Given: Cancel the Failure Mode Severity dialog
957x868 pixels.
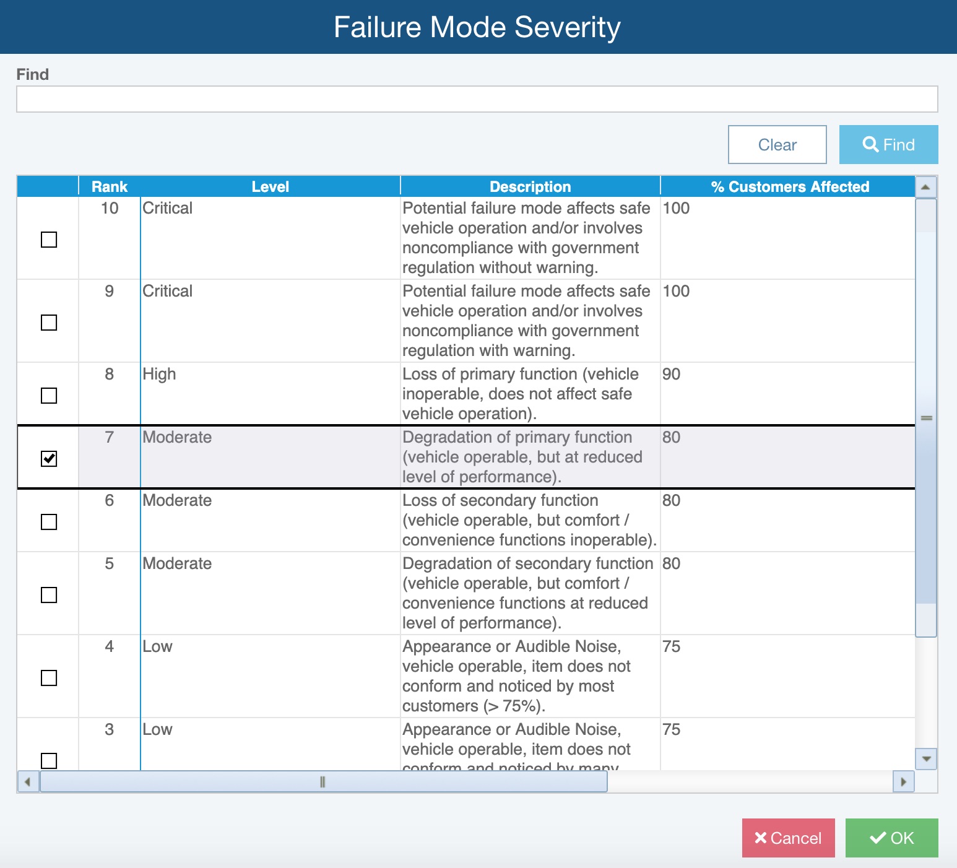Looking at the screenshot, I should 788,838.
